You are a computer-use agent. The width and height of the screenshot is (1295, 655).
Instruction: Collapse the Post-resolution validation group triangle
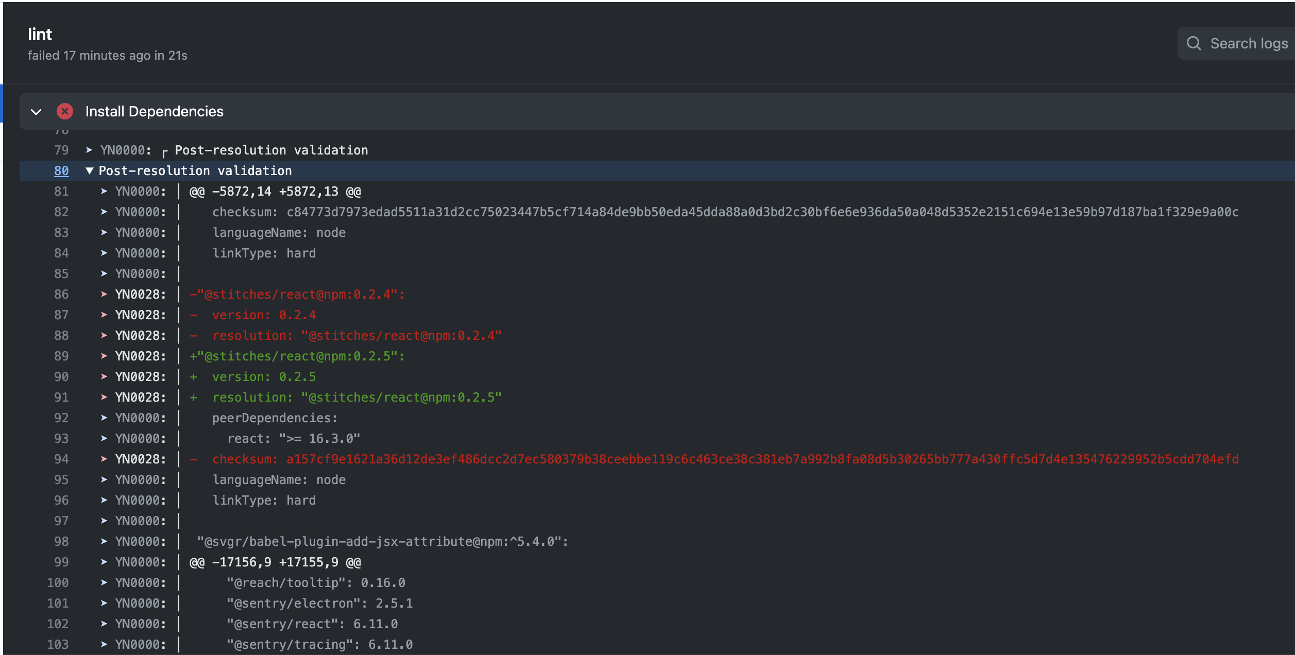(90, 170)
